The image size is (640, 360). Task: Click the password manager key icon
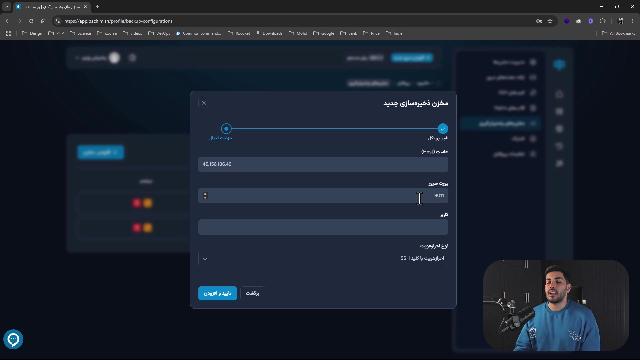click(x=539, y=21)
